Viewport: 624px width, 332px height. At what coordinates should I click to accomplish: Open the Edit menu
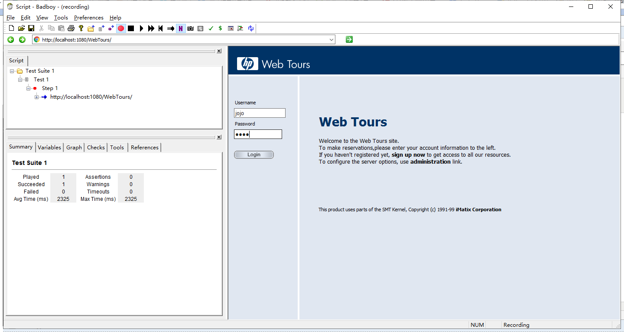pyautogui.click(x=26, y=18)
